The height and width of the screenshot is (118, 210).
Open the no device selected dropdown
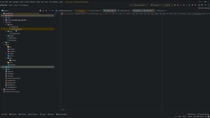[x=138, y=5]
